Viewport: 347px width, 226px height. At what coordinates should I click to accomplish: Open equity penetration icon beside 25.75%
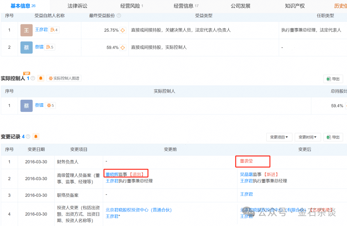pyautogui.click(x=123, y=30)
